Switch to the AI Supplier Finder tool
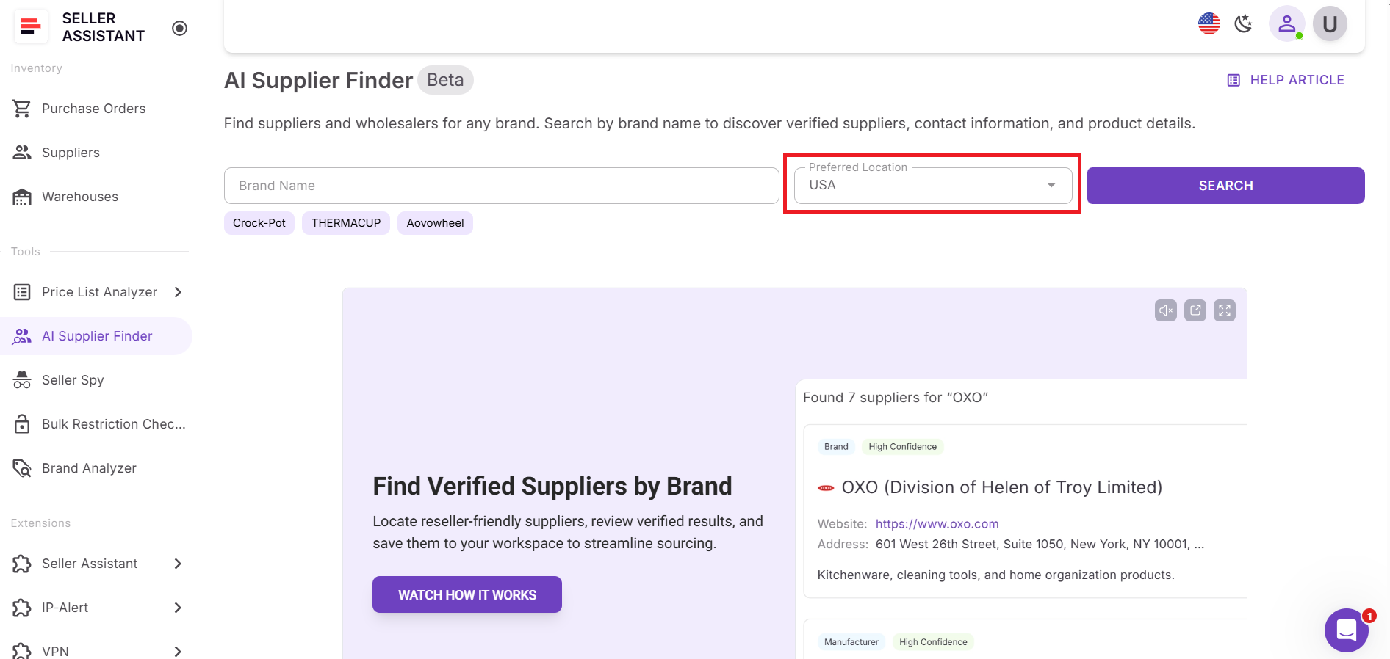Screen dimensions: 1390x659 tap(97, 335)
